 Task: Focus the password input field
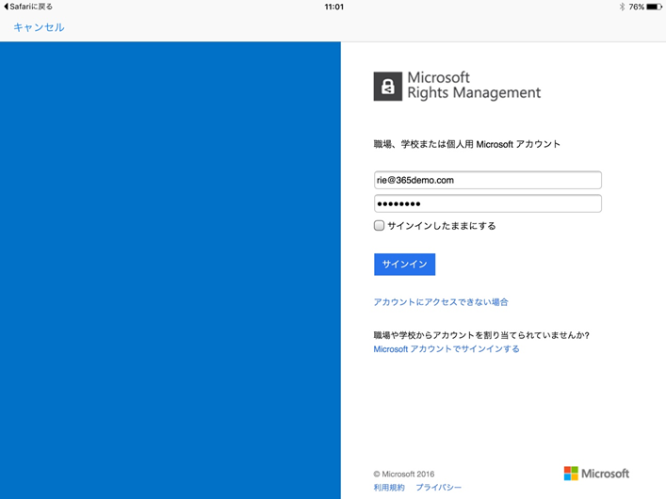click(x=488, y=203)
